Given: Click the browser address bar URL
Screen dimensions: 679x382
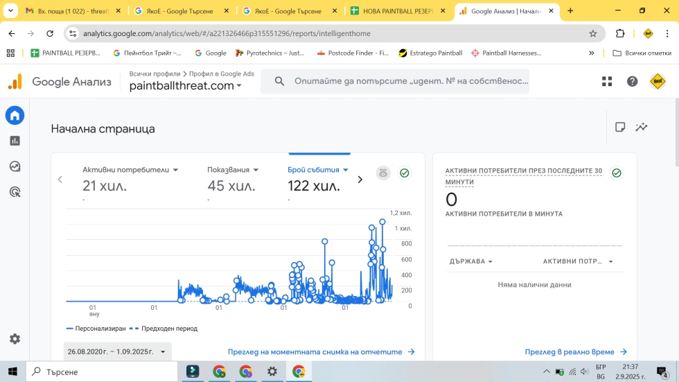Looking at the screenshot, I should [x=227, y=33].
